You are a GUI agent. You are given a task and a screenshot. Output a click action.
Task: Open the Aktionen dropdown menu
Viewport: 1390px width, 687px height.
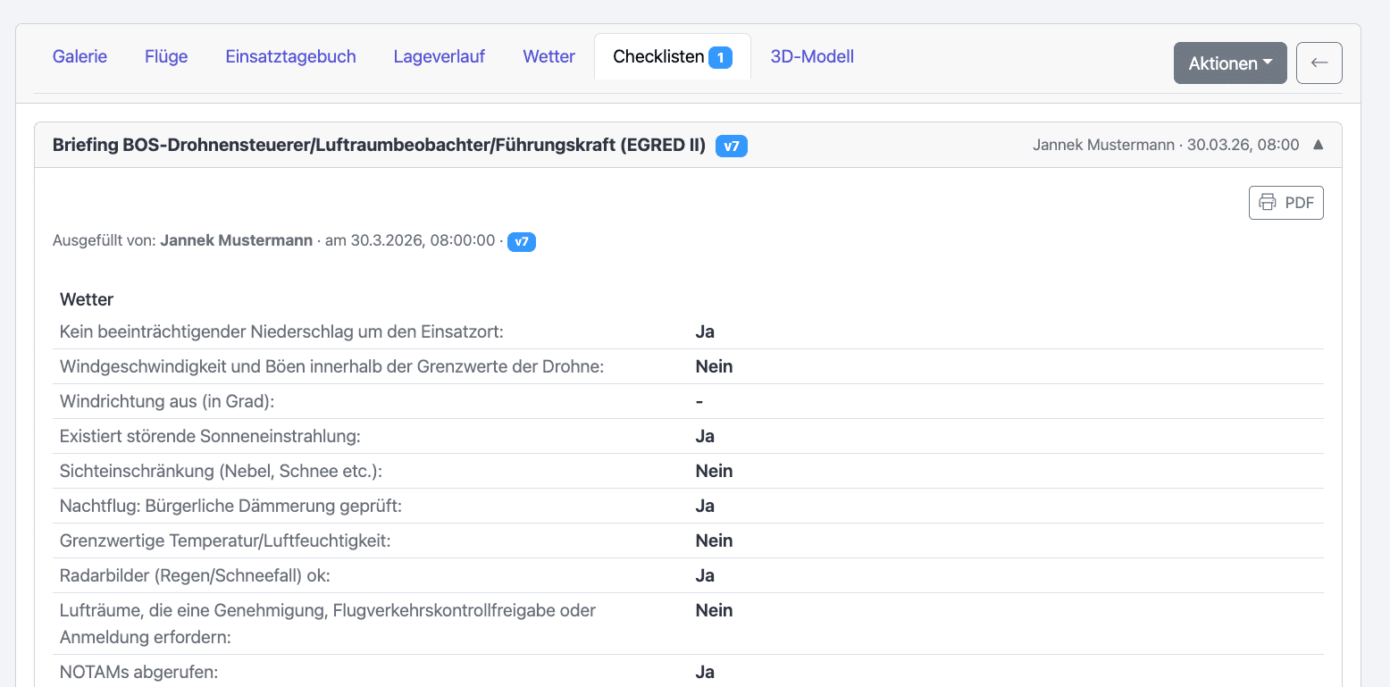coord(1230,63)
